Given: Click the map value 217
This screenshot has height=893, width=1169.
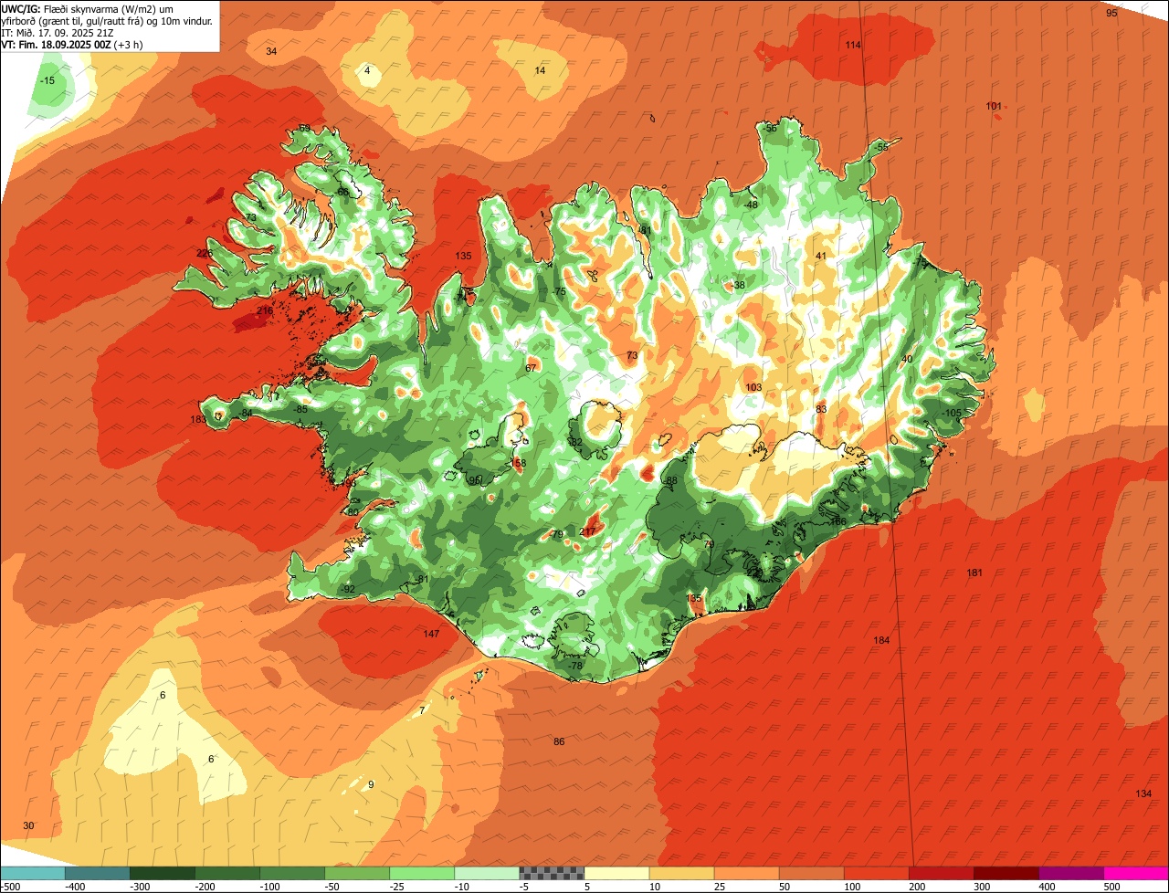Looking at the screenshot, I should (587, 531).
